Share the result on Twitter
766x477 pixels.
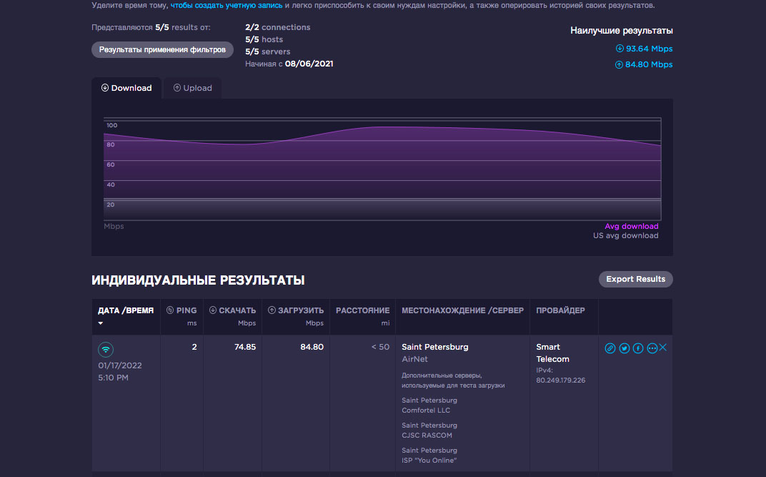625,348
